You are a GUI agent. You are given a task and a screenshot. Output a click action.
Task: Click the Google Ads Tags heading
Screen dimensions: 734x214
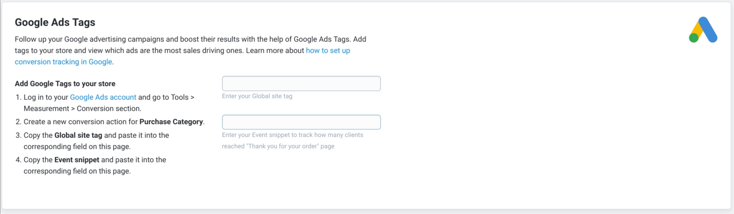tap(55, 22)
